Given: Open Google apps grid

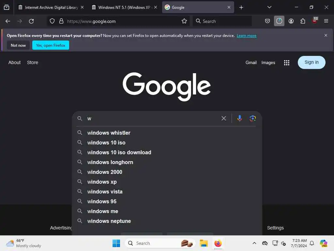Looking at the screenshot, I should coord(286,62).
